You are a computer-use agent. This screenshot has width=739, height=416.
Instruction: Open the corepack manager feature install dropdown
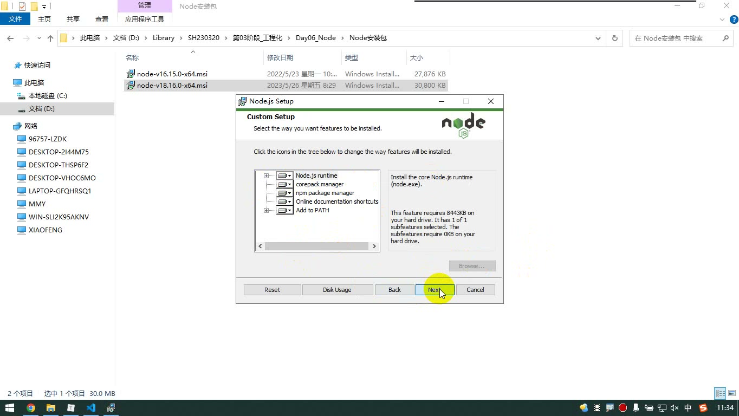(284, 184)
